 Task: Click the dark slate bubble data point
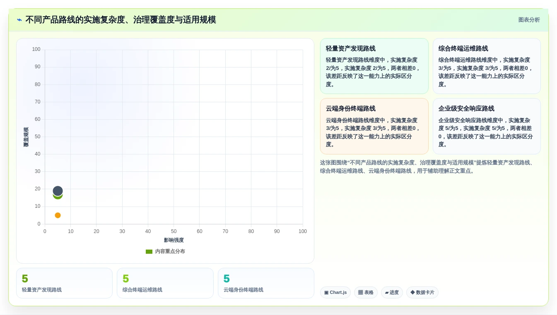coord(58,191)
